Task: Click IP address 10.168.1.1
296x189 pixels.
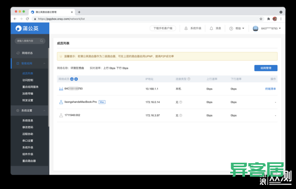Action: [x=152, y=89]
